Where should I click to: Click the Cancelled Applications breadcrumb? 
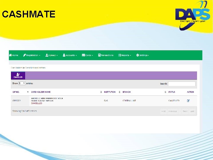pos(35,68)
